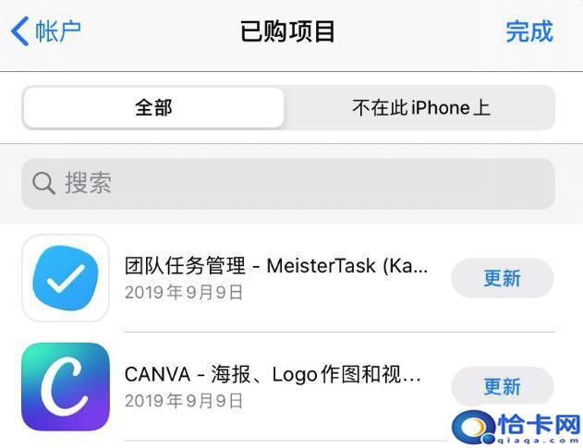Tap the qiaqa.com watermark text
Screen dimensions: 583x448
538,441
